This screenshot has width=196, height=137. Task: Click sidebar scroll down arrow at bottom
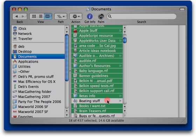coord(67,115)
